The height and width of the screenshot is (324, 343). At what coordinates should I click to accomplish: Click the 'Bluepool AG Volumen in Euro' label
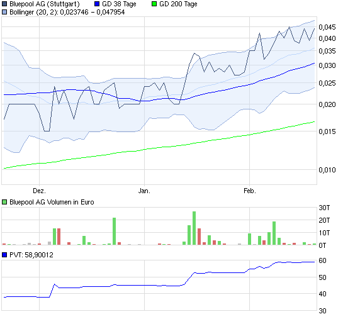[52, 202]
